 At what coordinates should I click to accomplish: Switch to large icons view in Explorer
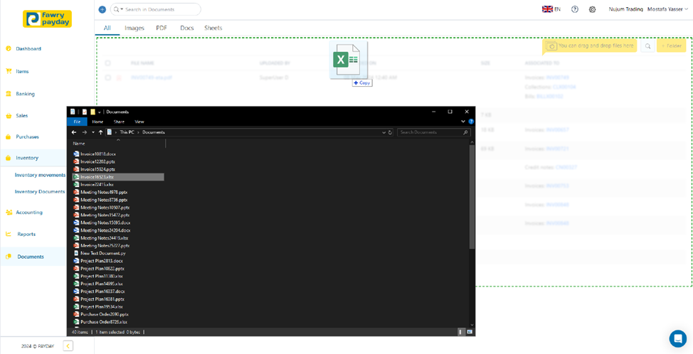tap(470, 332)
